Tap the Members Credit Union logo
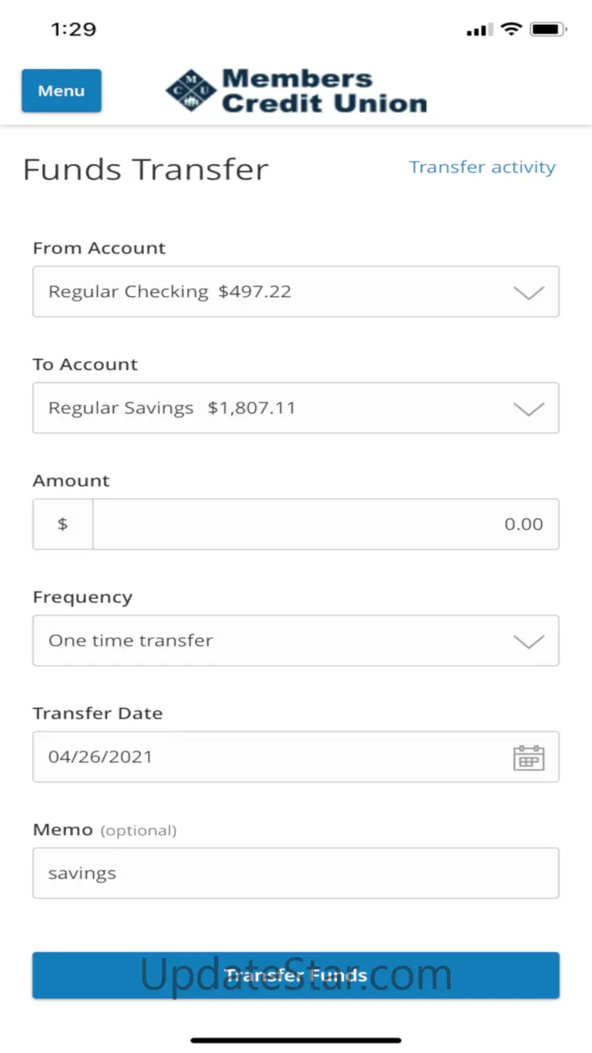Image resolution: width=592 pixels, height=1053 pixels. click(x=296, y=91)
